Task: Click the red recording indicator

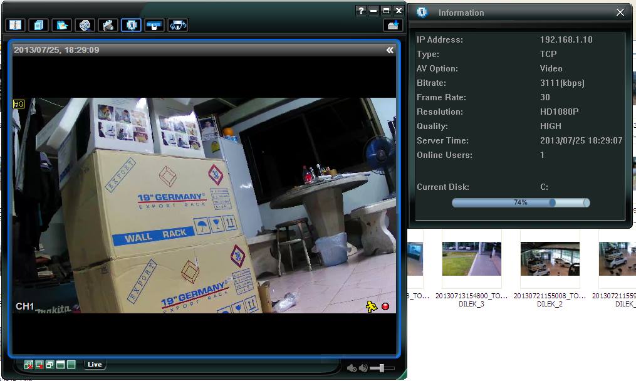Action: point(385,306)
